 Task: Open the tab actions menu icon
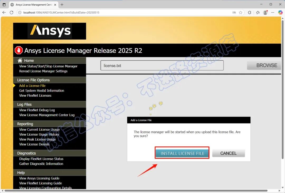(4, 5)
